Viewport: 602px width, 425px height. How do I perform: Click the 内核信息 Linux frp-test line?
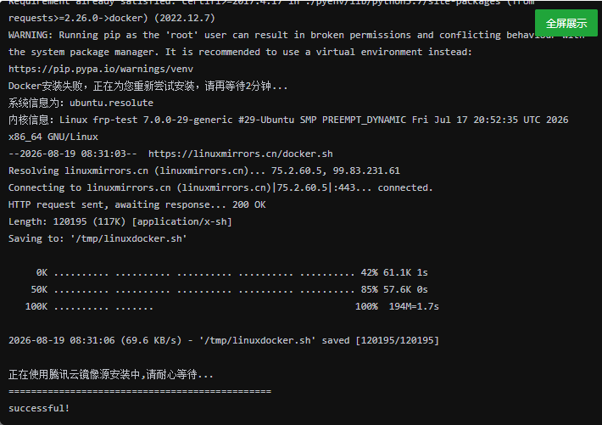click(288, 120)
